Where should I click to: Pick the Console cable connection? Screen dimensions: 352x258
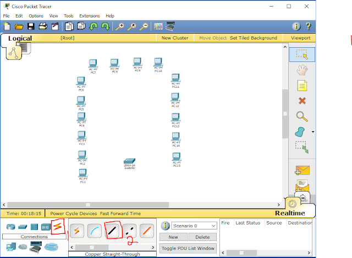click(x=95, y=231)
